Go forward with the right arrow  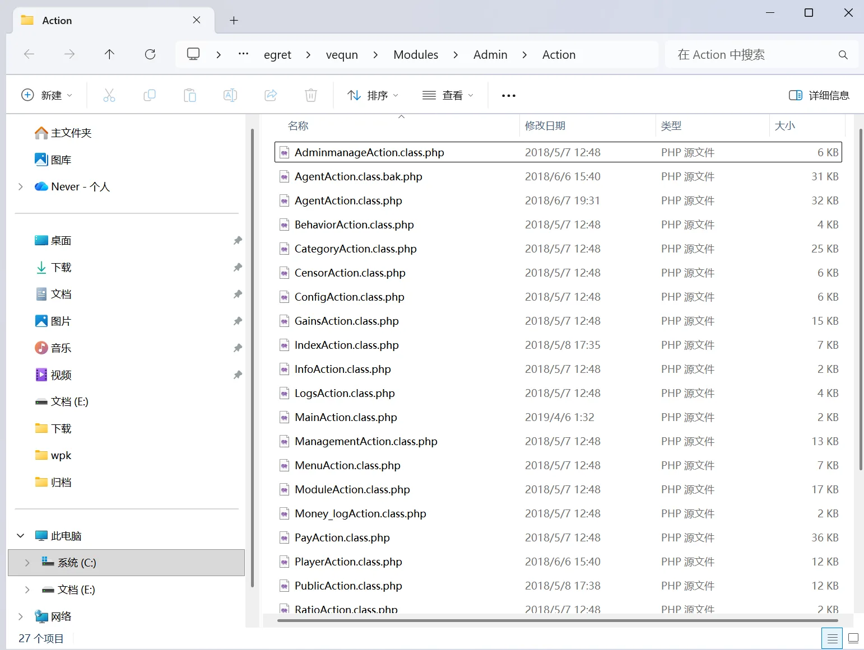coord(69,54)
